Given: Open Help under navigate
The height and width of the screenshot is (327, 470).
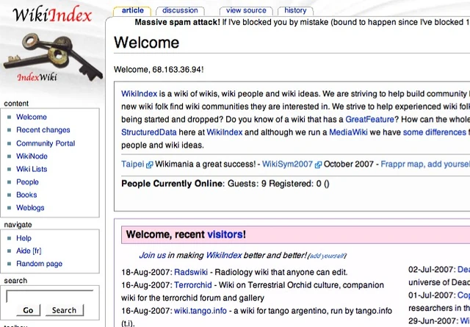Looking at the screenshot, I should click(23, 238).
